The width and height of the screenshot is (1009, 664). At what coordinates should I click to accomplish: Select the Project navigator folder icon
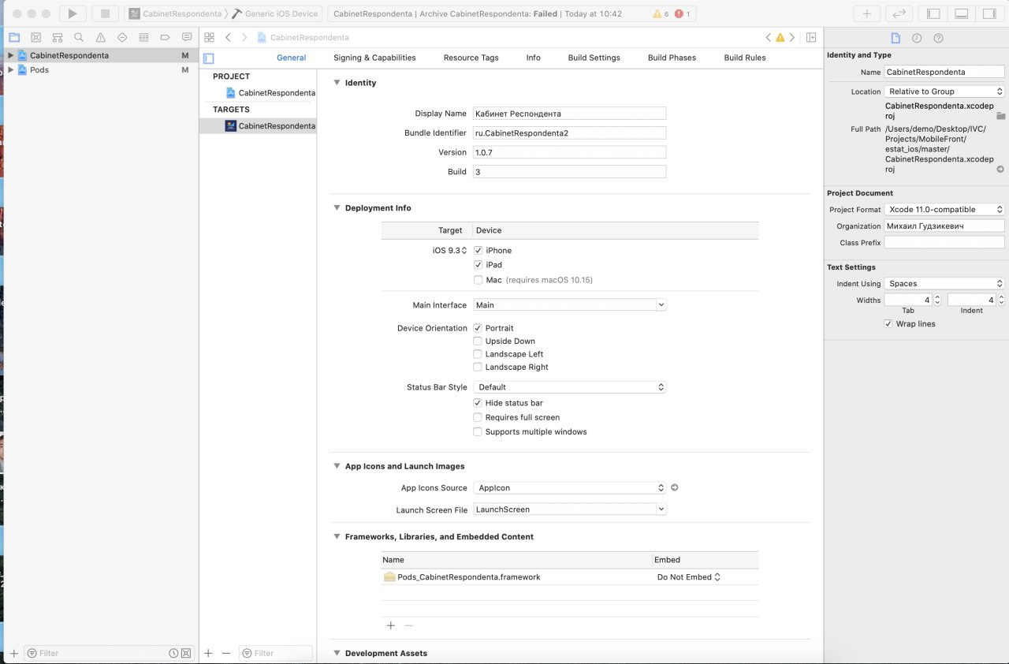(14, 37)
